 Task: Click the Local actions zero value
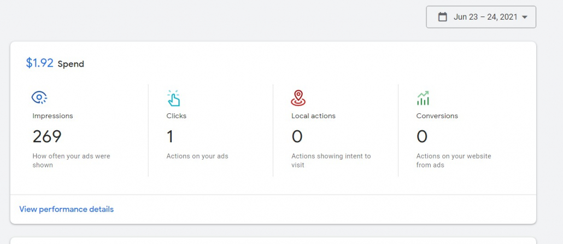(x=297, y=137)
